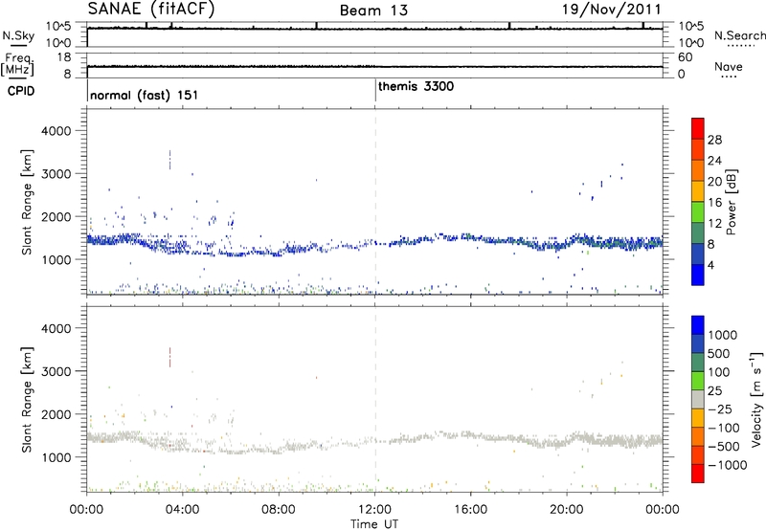Click the 18 tick on the frequency axis
Viewport: 766px width, 530px height.
(64, 57)
